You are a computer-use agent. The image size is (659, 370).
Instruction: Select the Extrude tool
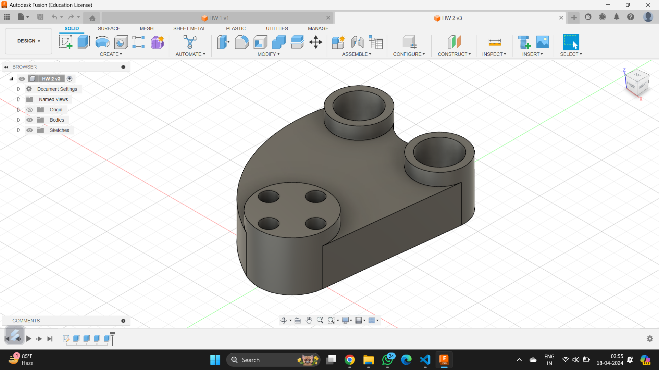84,42
